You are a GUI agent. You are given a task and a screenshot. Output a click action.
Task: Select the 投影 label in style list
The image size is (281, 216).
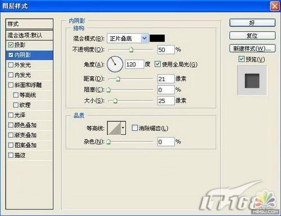tap(20, 45)
